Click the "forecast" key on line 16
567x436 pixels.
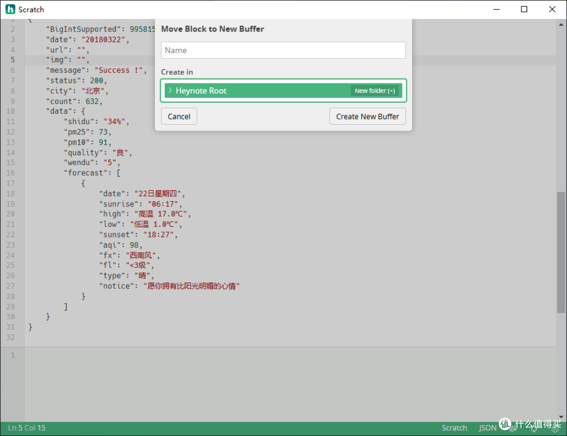pos(86,173)
